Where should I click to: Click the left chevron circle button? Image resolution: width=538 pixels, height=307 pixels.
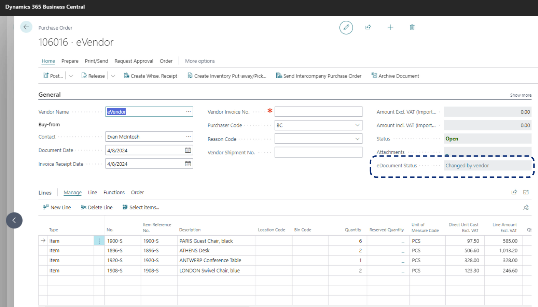coord(14,220)
